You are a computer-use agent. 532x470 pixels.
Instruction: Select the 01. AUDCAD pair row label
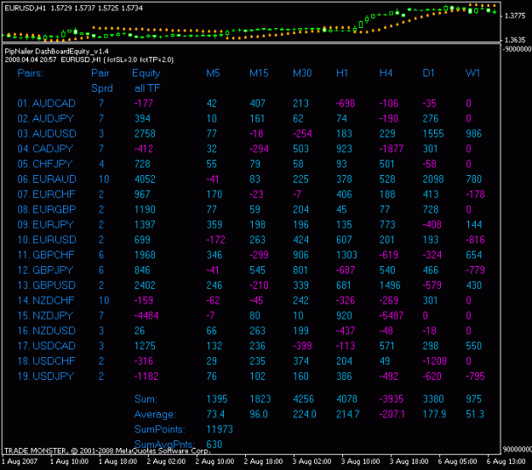(47, 104)
